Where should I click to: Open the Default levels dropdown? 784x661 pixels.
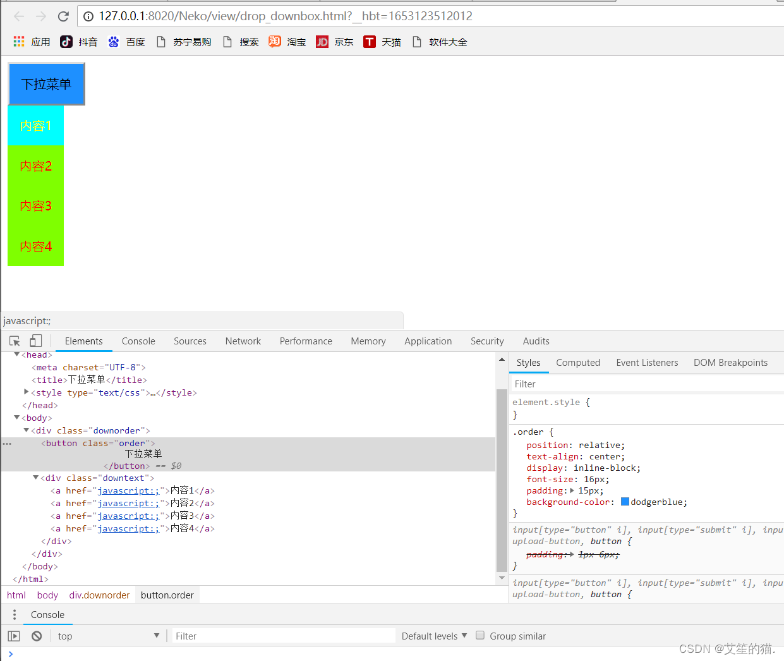434,636
